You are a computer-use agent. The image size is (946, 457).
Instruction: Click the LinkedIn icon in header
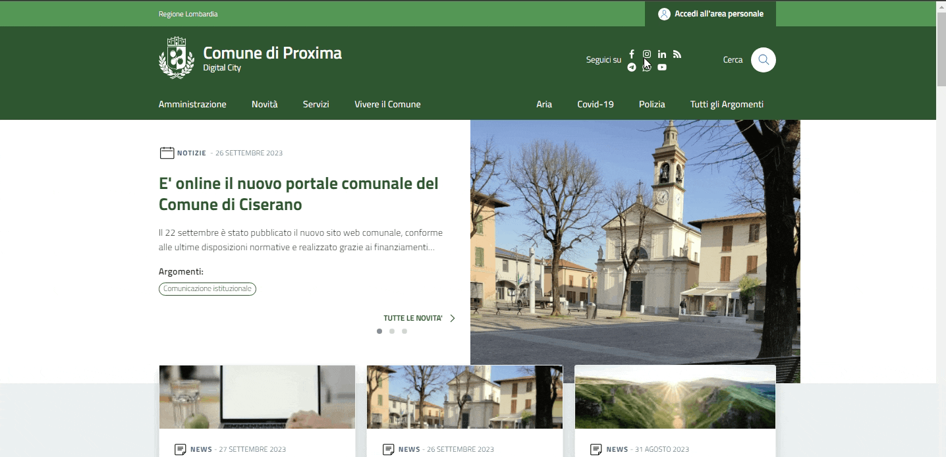662,54
